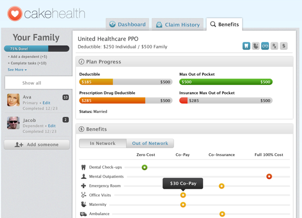
Task: Switch benefits to Out of Network
Action: (x=150, y=143)
